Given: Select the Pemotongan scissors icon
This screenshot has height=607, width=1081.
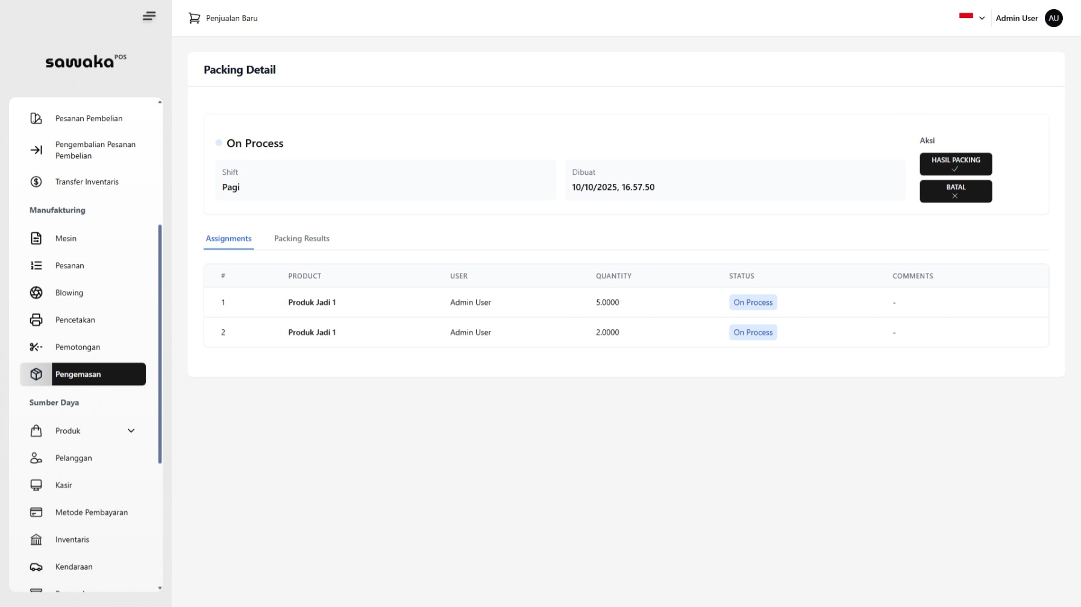Looking at the screenshot, I should (x=36, y=347).
